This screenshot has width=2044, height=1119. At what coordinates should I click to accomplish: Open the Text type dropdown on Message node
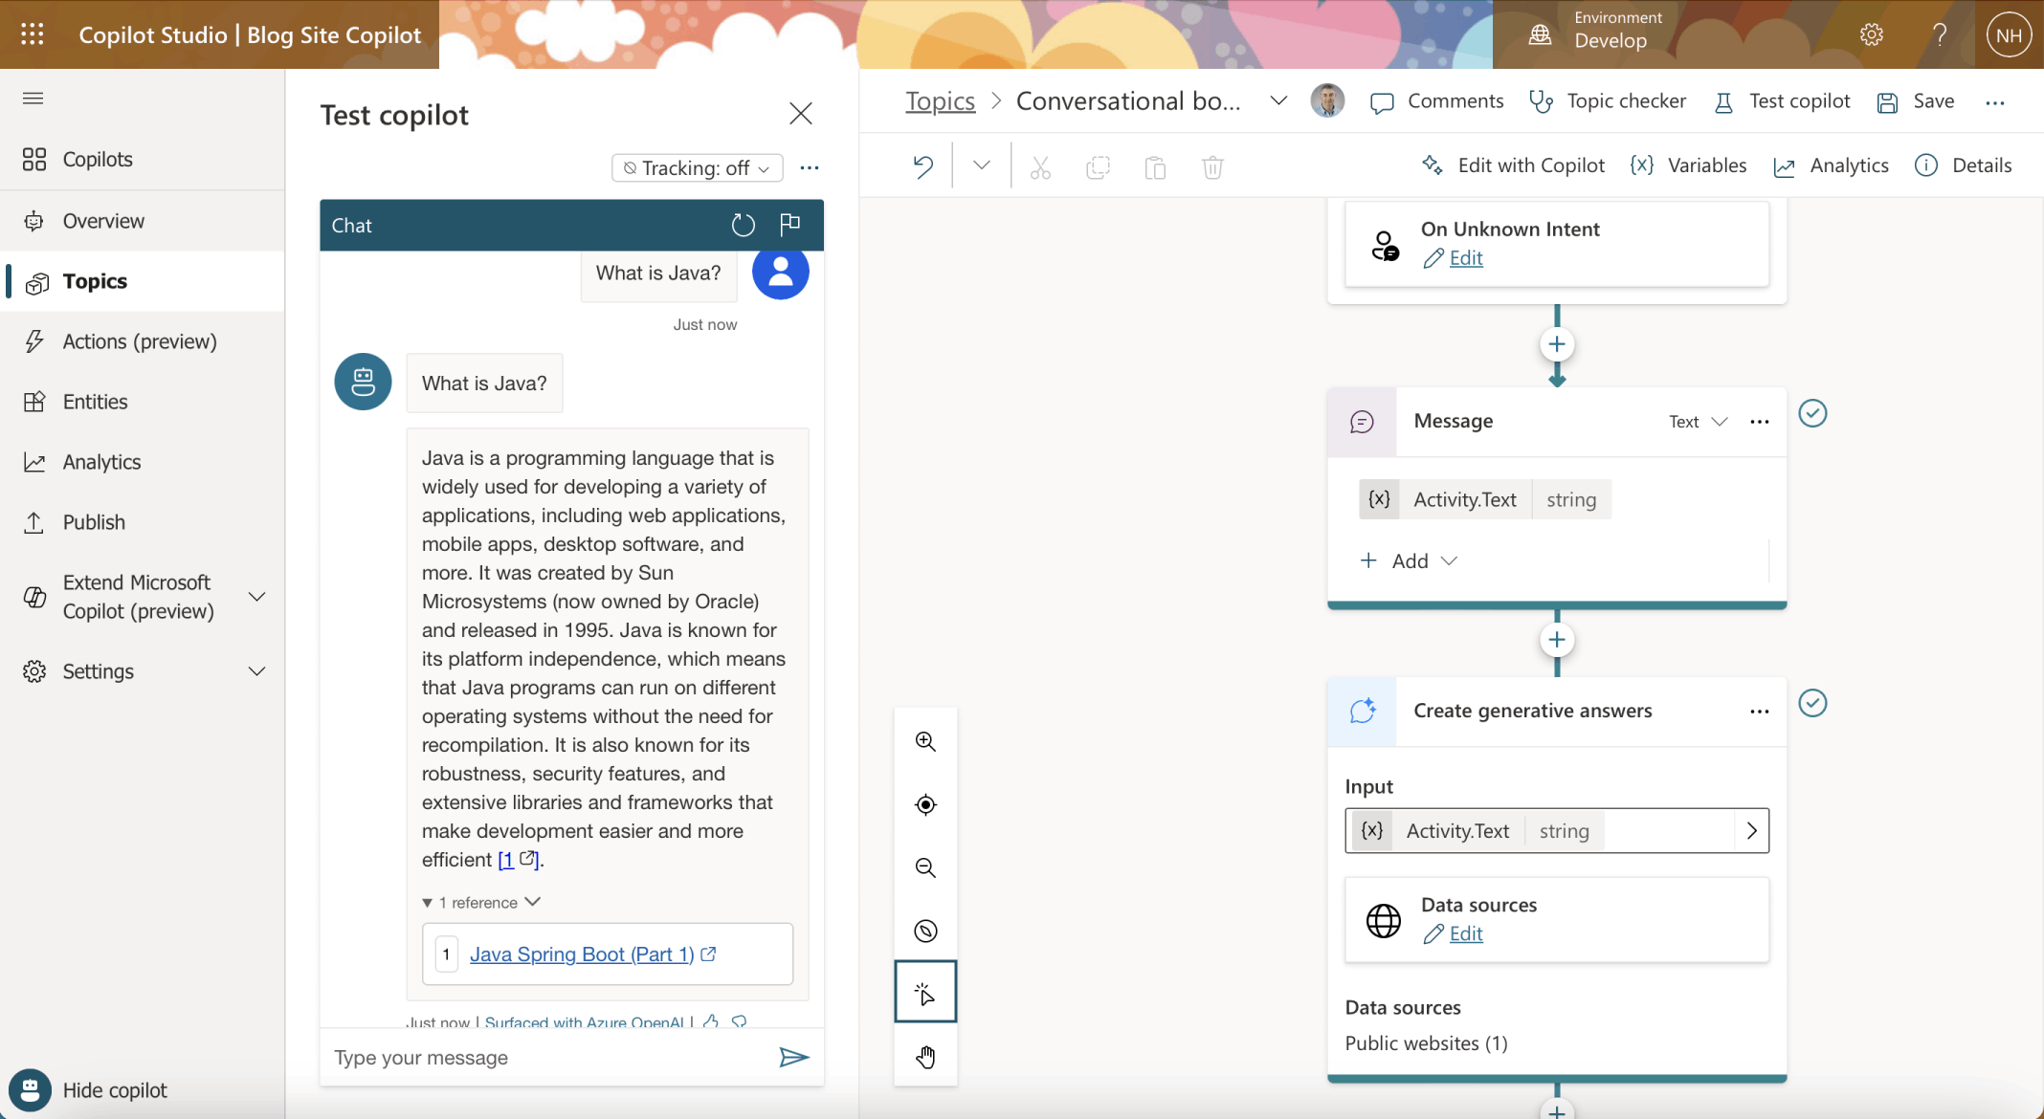(1698, 422)
